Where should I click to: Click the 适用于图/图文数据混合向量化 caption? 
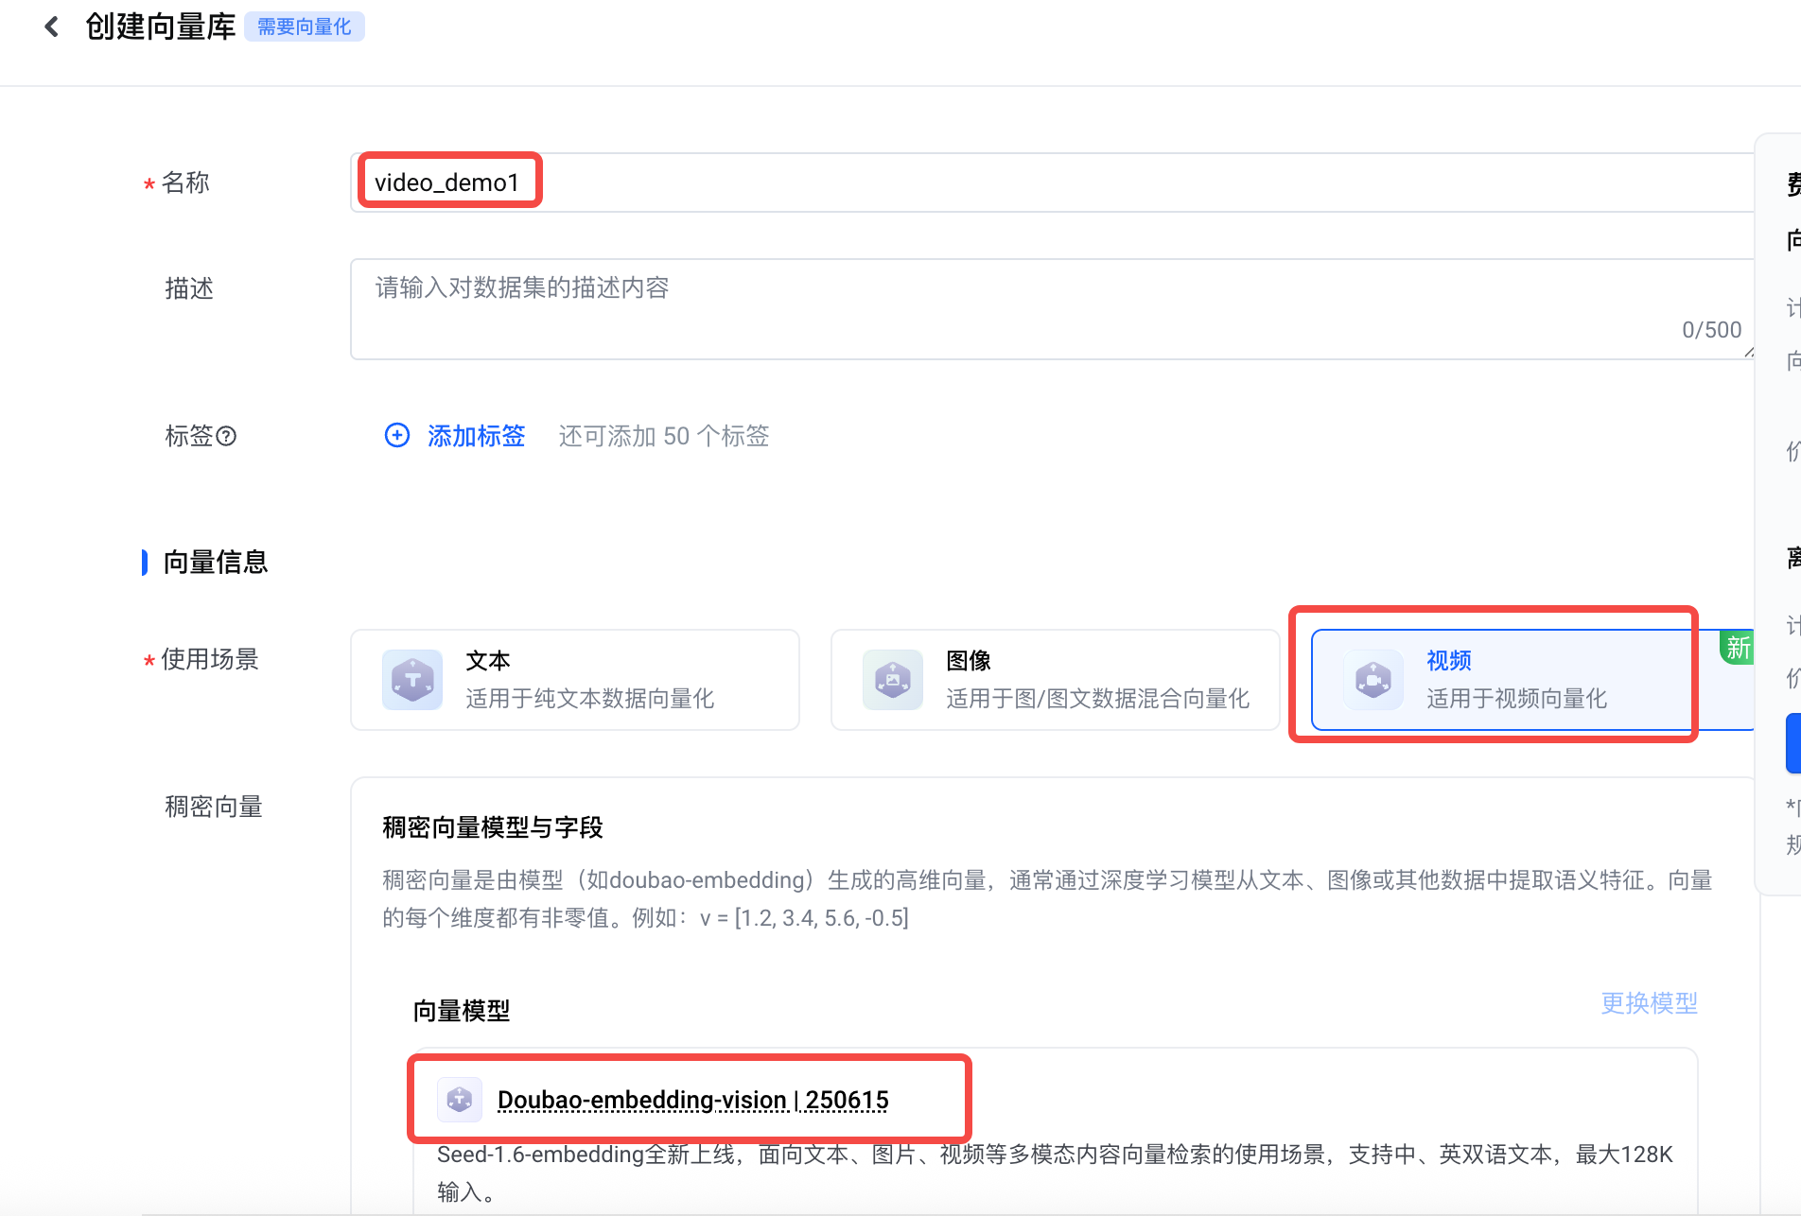[1098, 699]
